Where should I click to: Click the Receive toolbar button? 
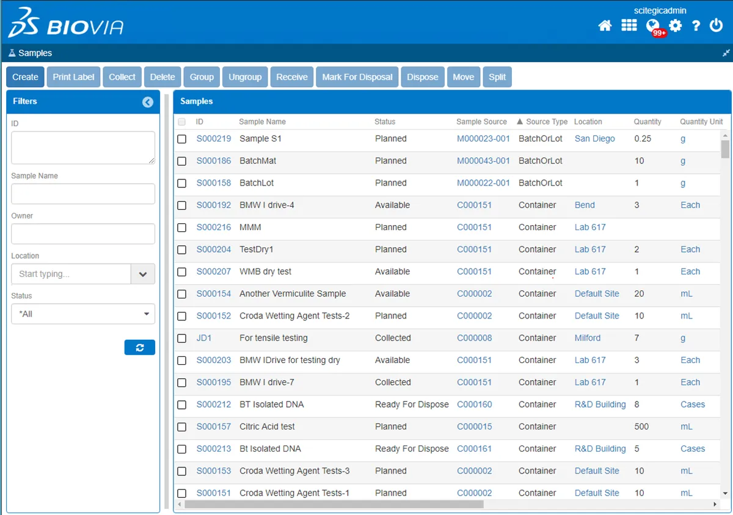click(291, 77)
